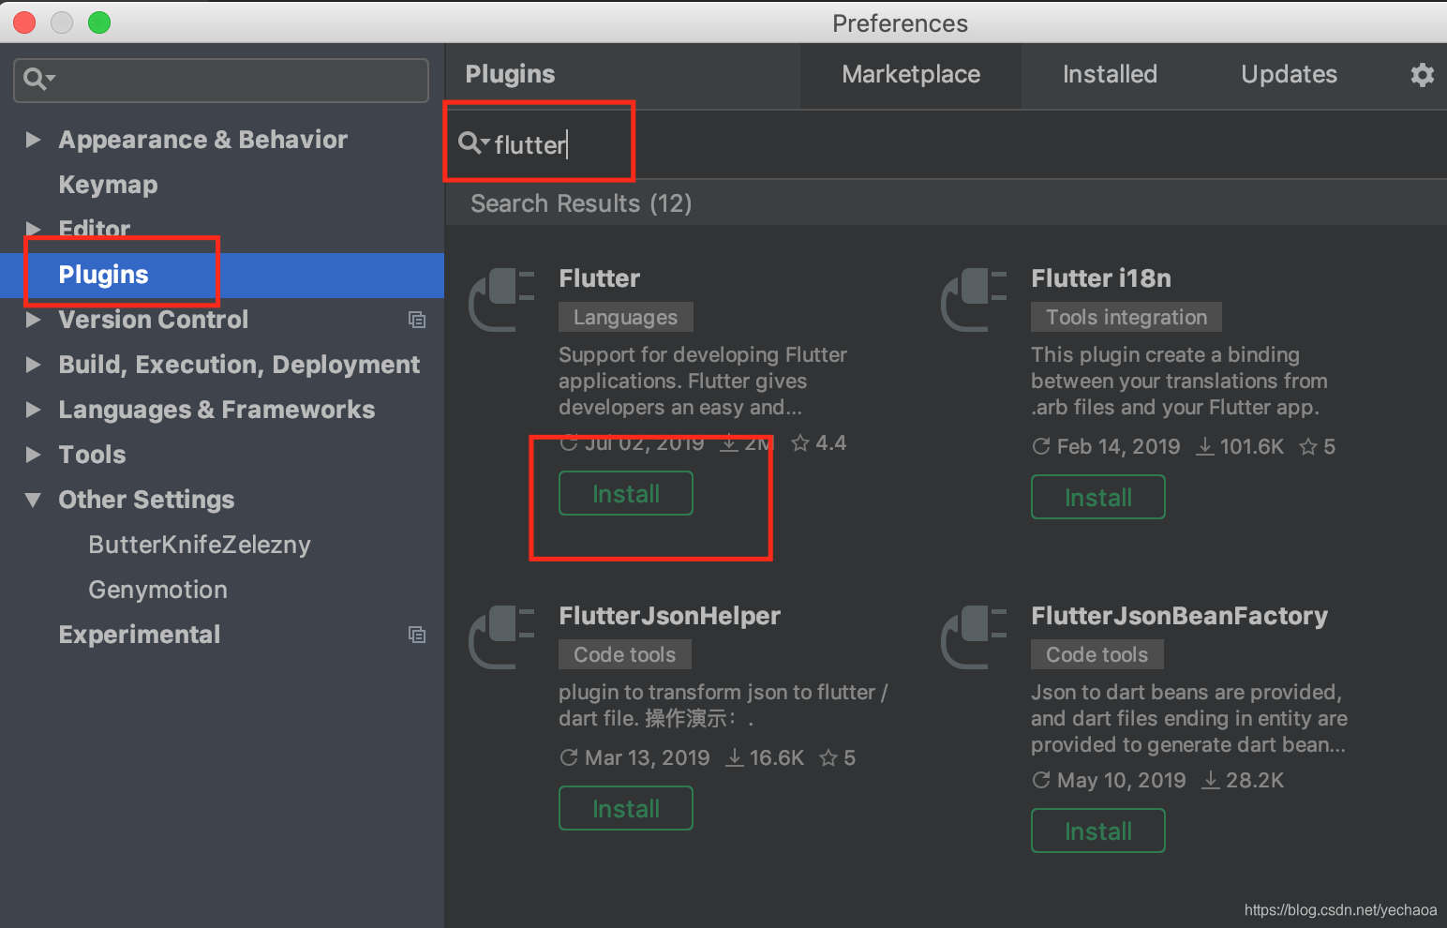This screenshot has height=928, width=1447.
Task: Switch to the Installed tab
Action: click(1110, 74)
